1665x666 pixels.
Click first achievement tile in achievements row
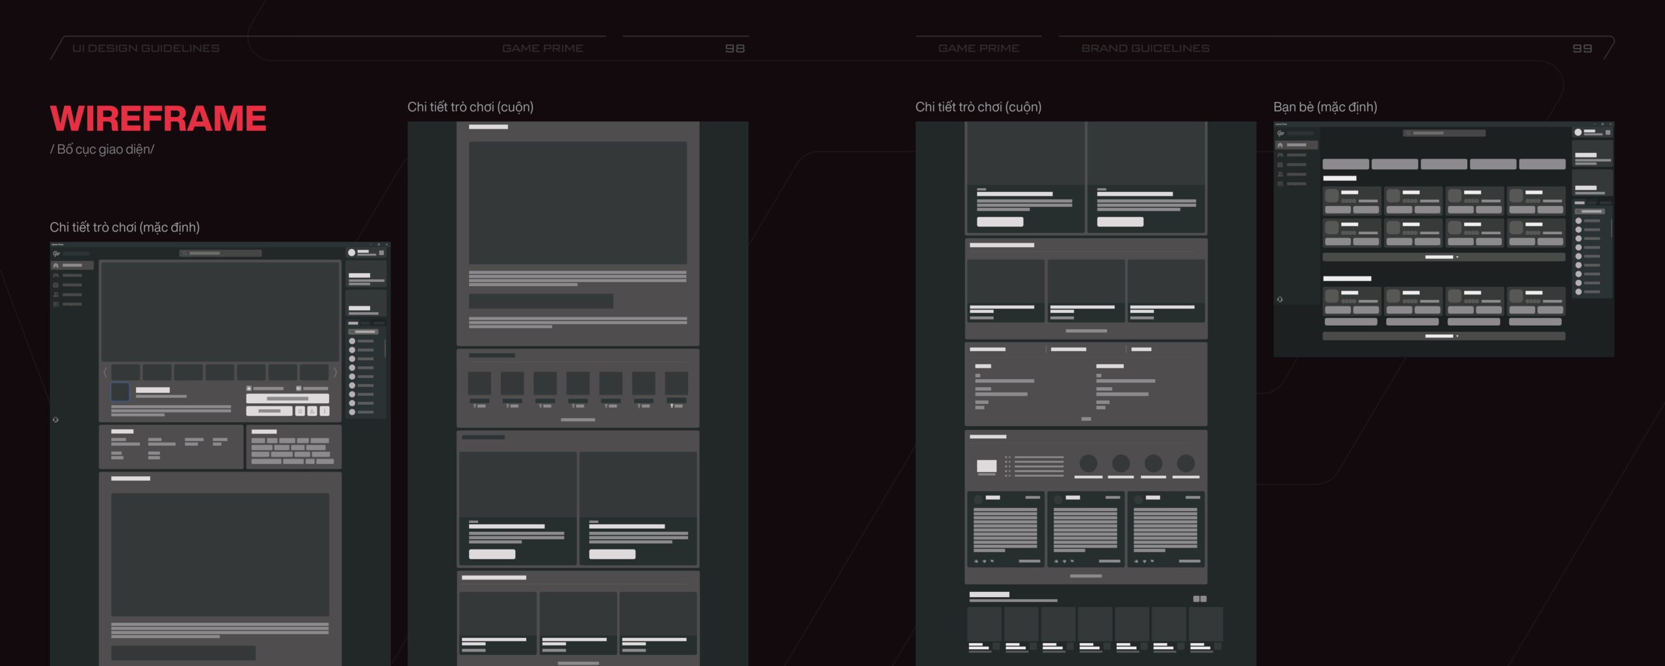pos(479,383)
